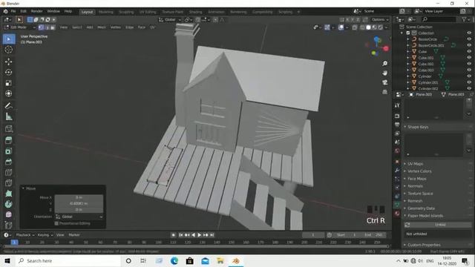Select the Annotate tool

[9, 105]
